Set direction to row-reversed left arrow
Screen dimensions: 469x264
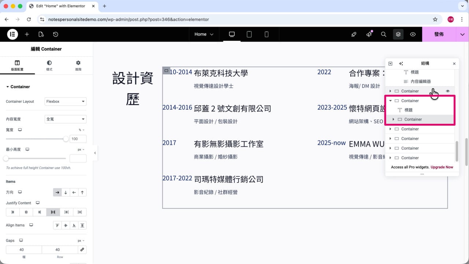click(74, 192)
